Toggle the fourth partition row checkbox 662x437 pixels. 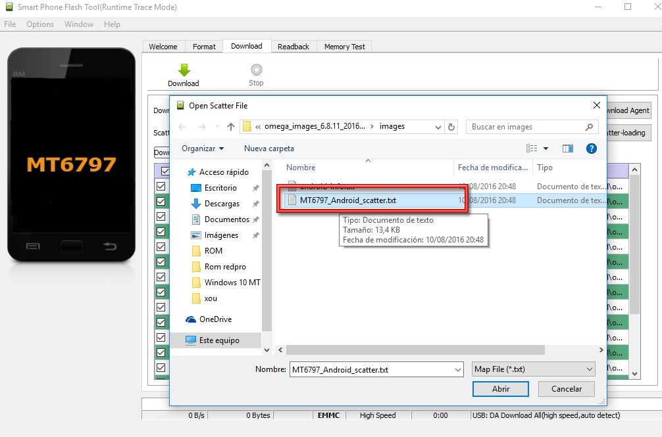coord(161,231)
